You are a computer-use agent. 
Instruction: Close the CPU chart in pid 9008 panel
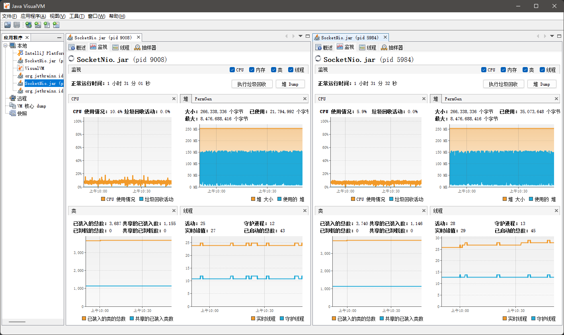174,99
